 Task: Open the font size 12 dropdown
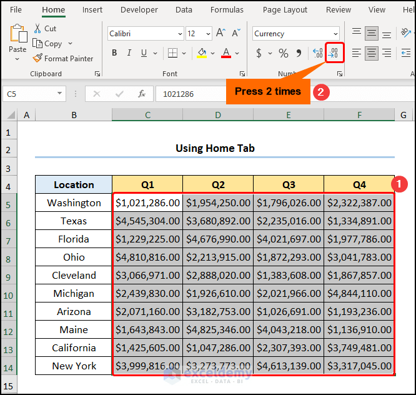coord(208,34)
